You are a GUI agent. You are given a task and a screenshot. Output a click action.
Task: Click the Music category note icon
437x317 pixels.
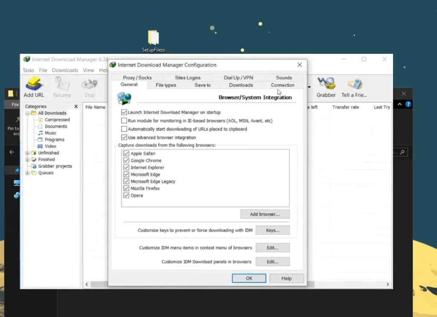(41, 133)
